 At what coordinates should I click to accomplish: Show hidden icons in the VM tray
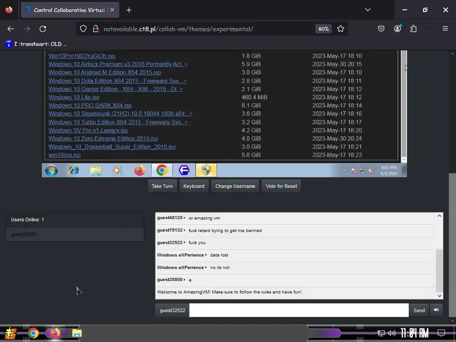click(x=345, y=171)
